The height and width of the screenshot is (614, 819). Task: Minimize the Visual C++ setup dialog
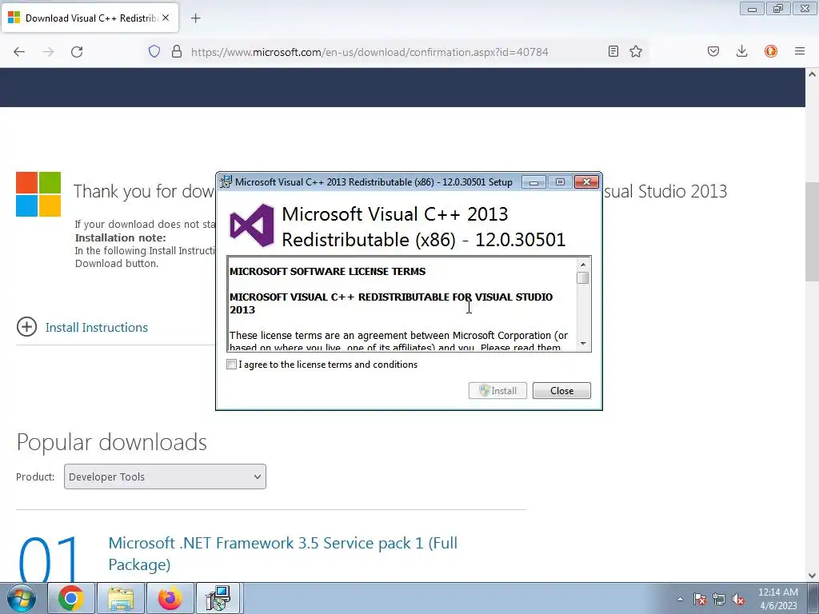533,182
